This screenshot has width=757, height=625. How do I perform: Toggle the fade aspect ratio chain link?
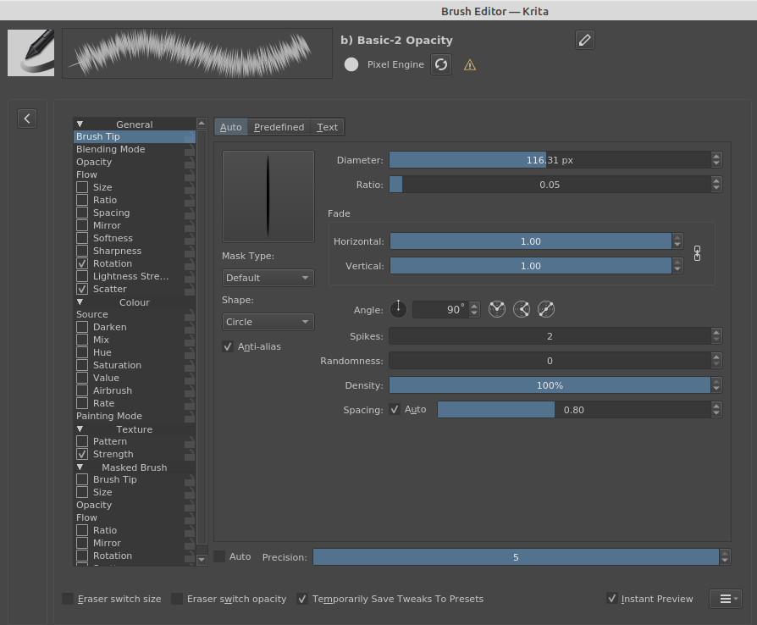(698, 253)
